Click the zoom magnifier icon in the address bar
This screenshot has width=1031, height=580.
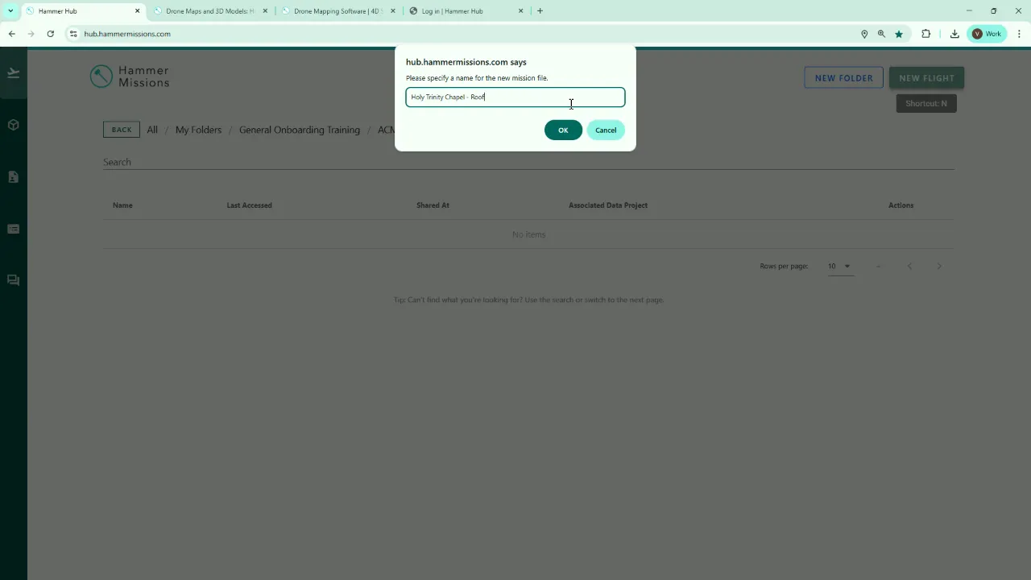point(881,34)
